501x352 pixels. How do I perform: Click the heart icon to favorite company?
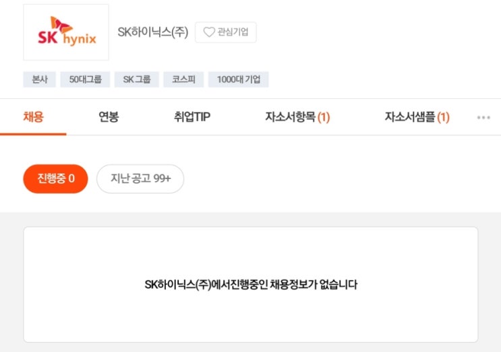(209, 32)
